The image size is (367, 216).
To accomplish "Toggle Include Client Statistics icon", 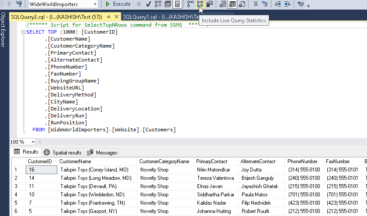I will point(210,4).
